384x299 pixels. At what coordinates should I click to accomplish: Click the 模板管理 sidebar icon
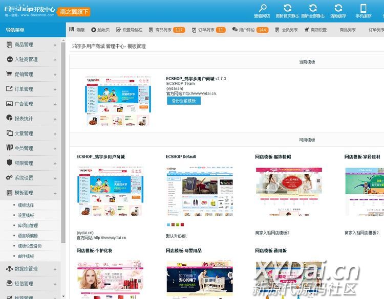click(x=9, y=192)
